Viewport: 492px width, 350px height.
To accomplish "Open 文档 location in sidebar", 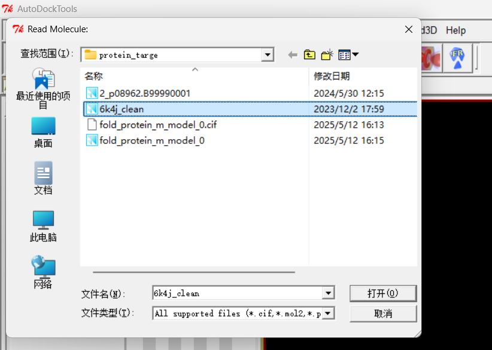I will pyautogui.click(x=43, y=178).
